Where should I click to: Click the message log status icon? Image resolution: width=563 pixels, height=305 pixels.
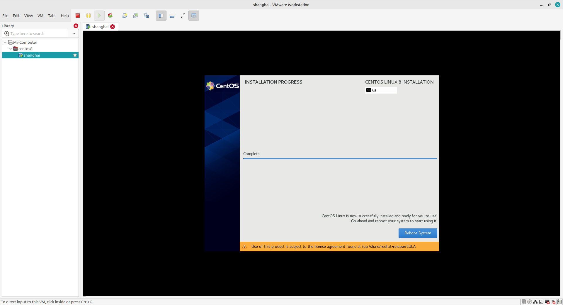tap(559, 302)
